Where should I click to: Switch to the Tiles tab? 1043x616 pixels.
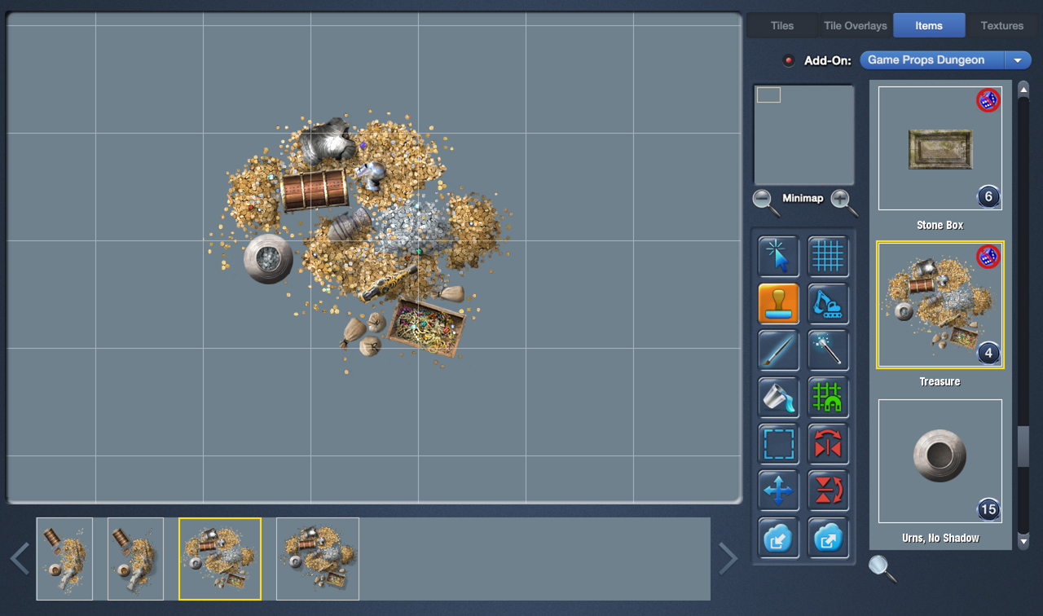pos(782,25)
